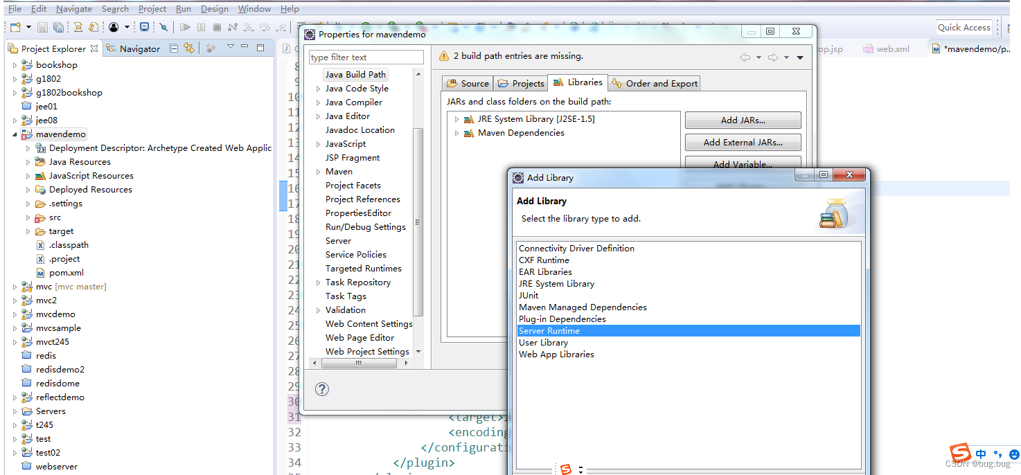Switch to the Projects tab

pos(521,84)
